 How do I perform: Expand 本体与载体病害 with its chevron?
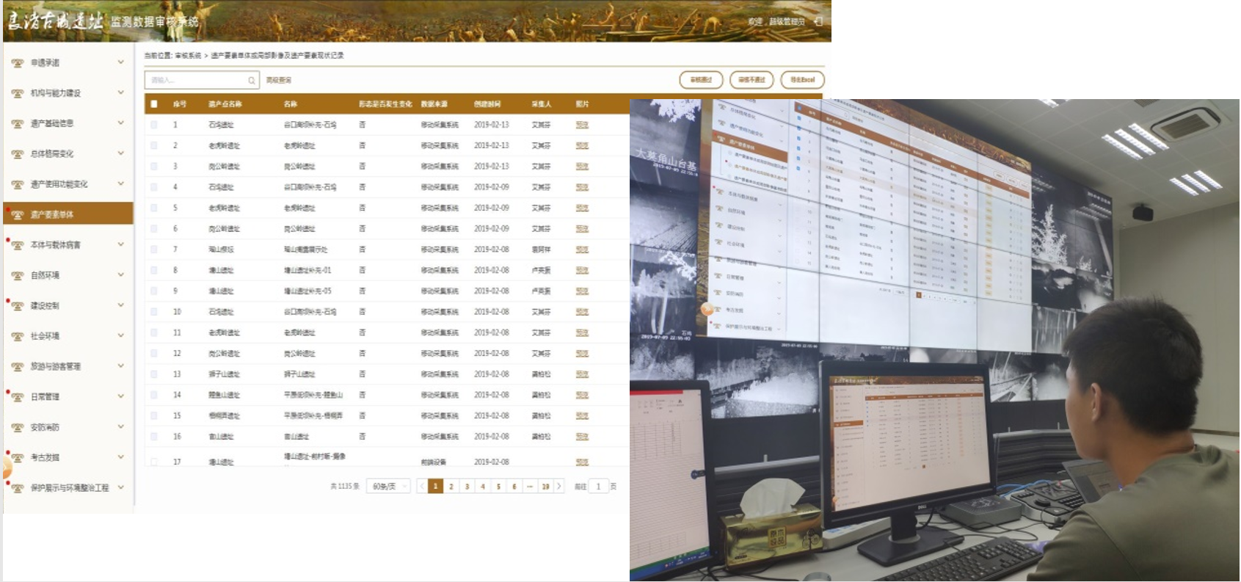click(121, 244)
